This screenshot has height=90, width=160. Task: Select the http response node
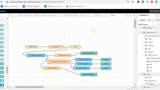pos(75,47)
